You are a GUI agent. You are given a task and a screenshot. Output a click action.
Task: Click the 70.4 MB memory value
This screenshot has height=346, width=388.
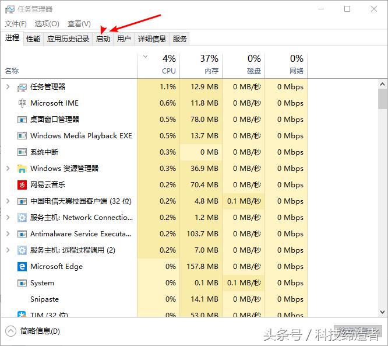(x=204, y=184)
